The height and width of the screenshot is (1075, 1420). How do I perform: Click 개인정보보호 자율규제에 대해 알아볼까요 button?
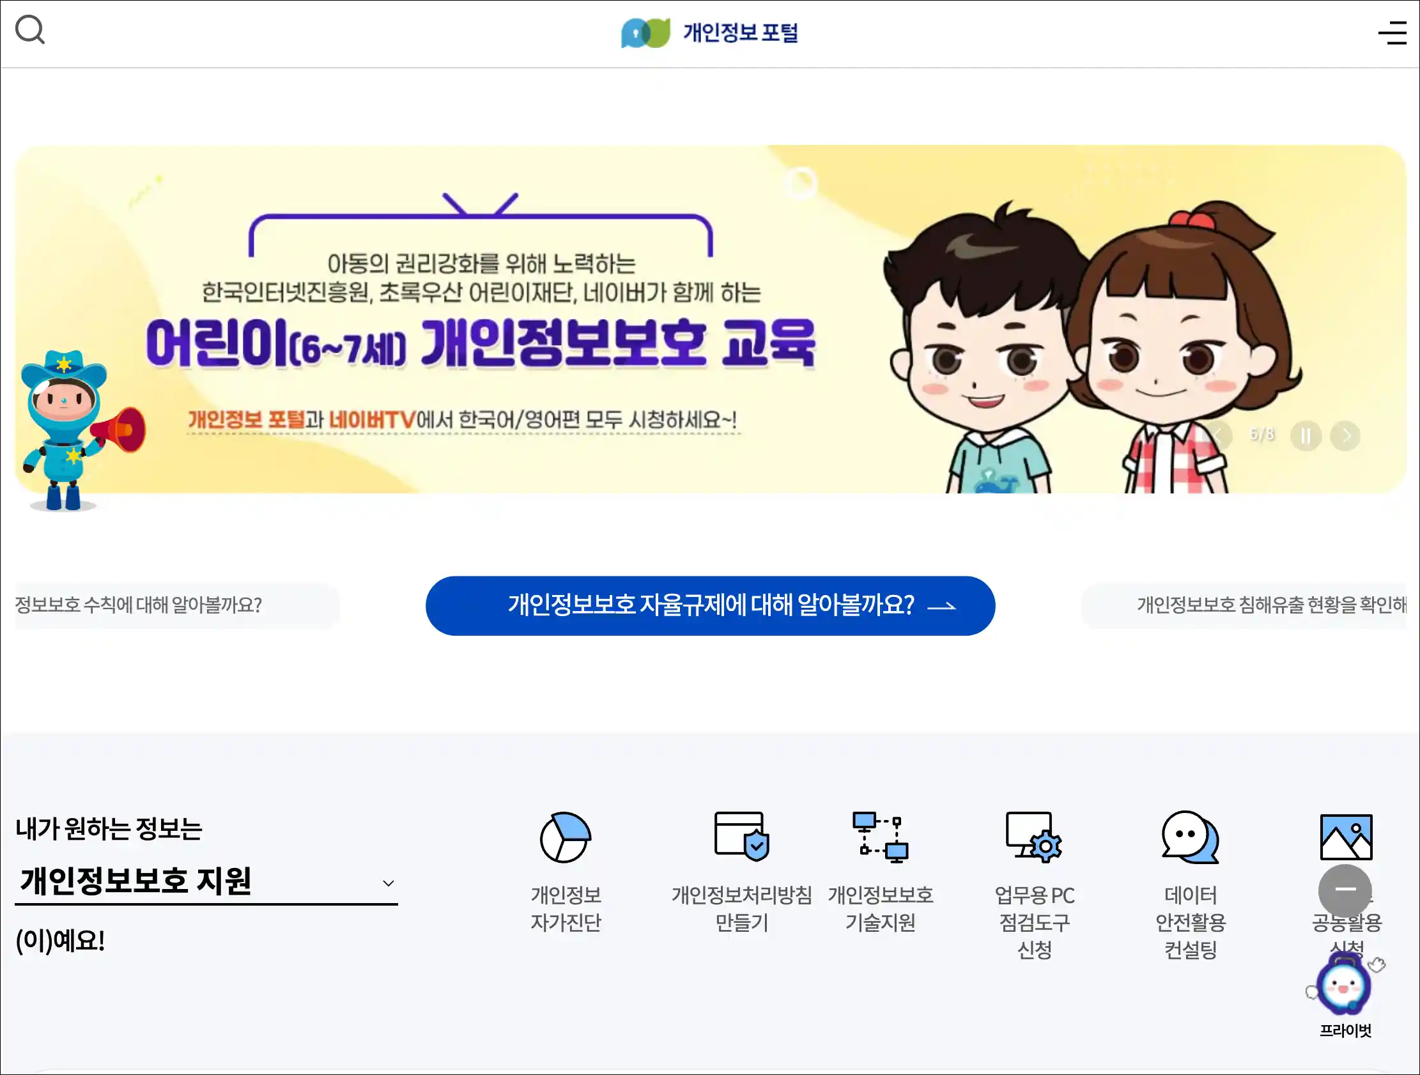pos(710,606)
